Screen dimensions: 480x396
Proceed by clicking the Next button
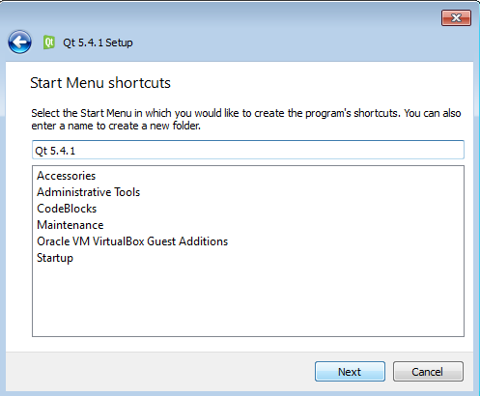[350, 372]
